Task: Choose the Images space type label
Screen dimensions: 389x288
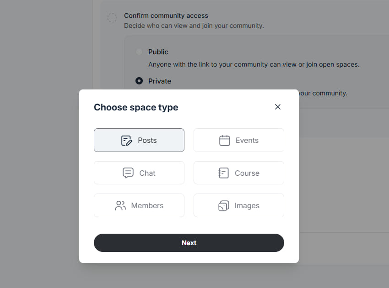Action: click(247, 205)
